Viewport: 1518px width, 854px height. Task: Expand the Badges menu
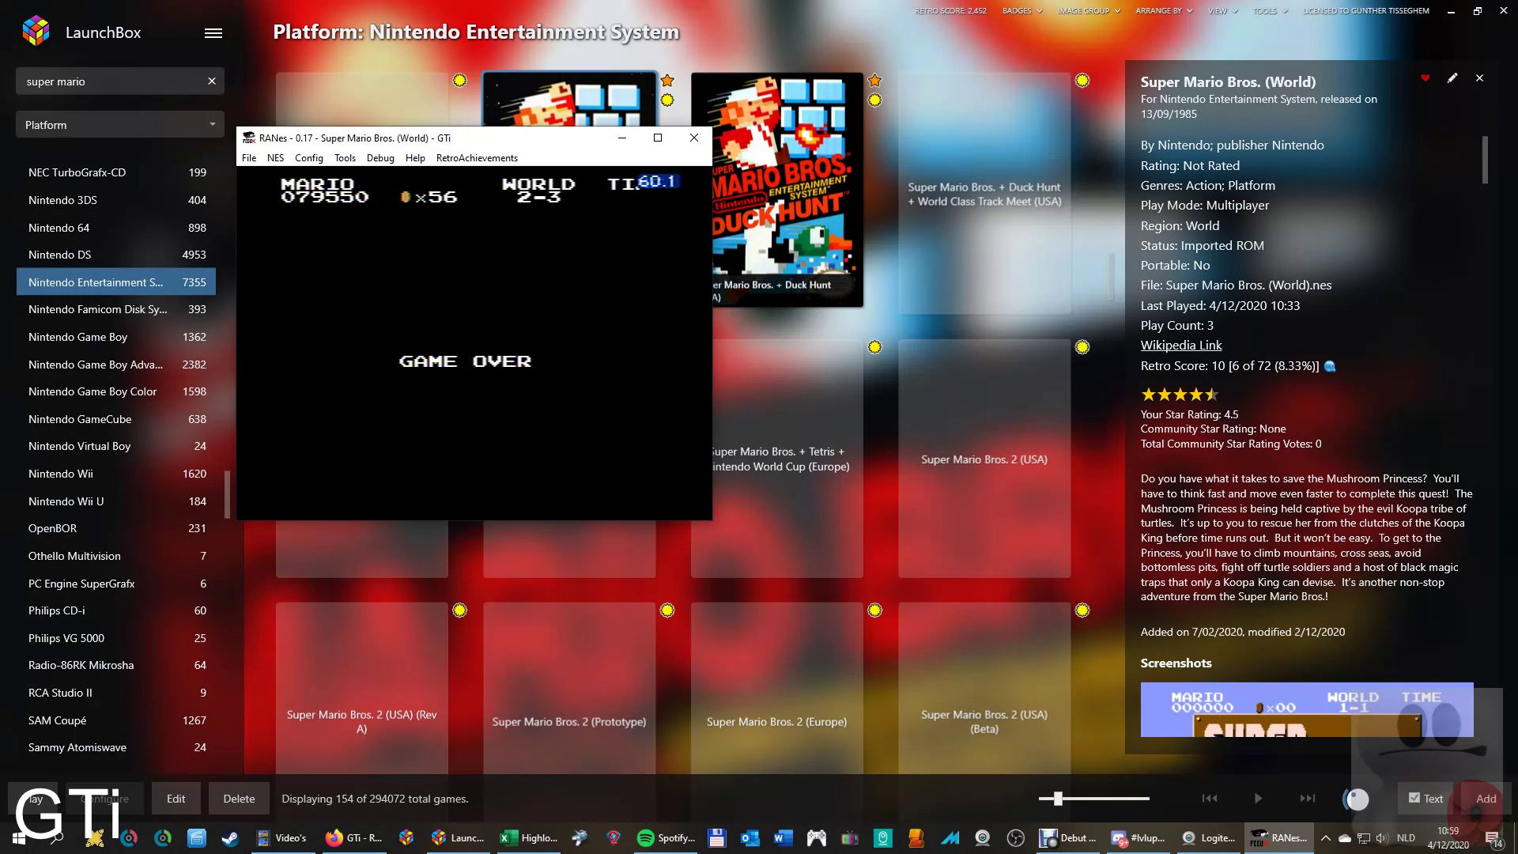pos(1022,10)
